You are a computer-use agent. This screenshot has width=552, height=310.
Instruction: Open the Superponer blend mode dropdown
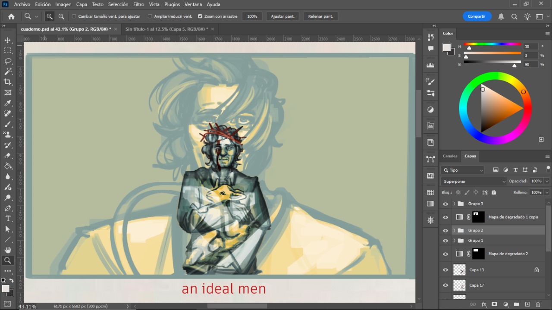click(474, 181)
